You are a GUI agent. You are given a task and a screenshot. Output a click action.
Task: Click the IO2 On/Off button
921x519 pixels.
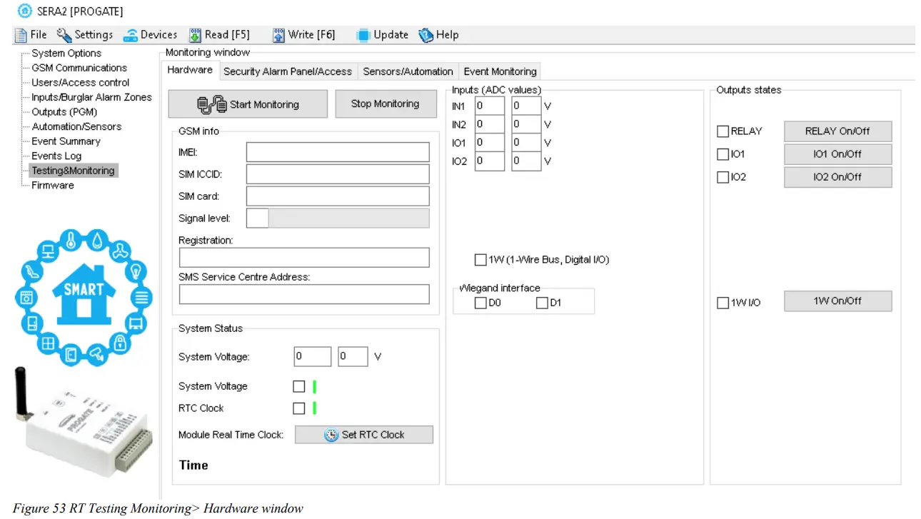point(838,177)
